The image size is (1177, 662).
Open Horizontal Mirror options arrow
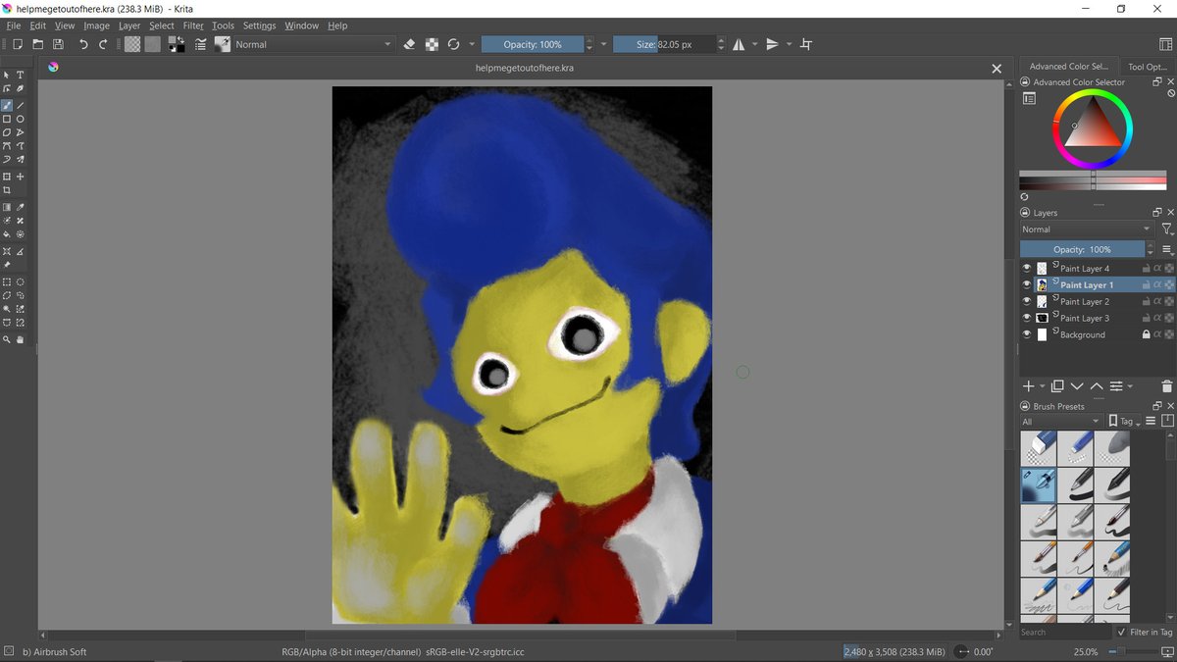click(754, 44)
